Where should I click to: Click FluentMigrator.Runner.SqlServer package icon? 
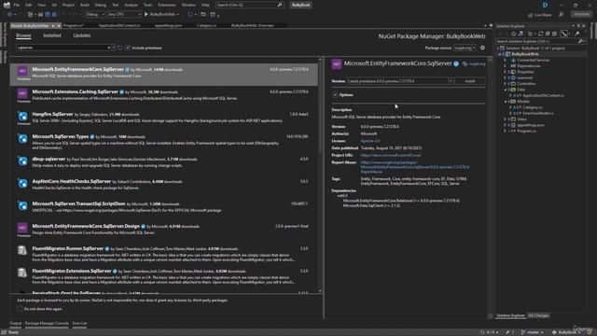tap(22, 250)
